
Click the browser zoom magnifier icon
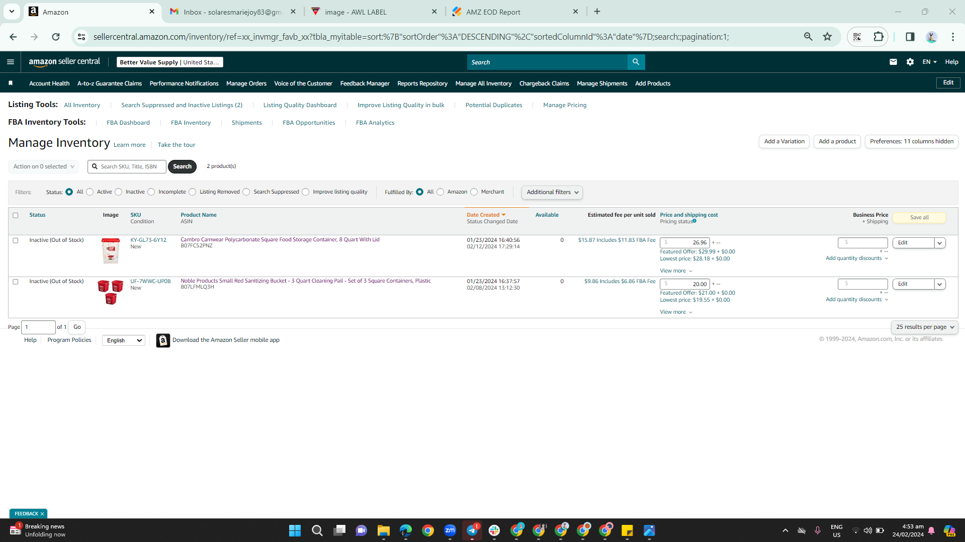click(808, 37)
